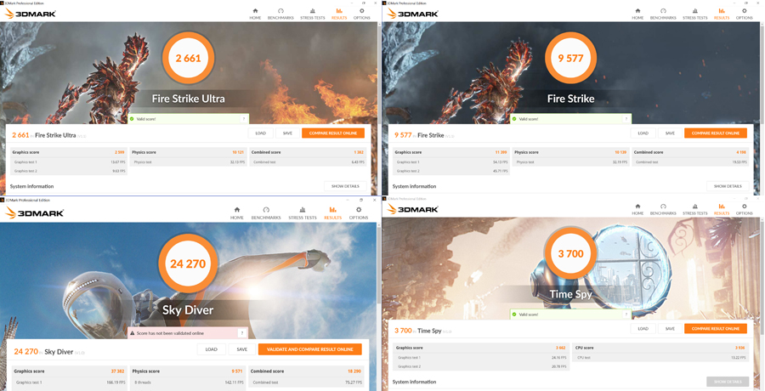This screenshot has width=765, height=391.
Task: Click the question mark beside Time Spy valid score
Action: (x=626, y=314)
